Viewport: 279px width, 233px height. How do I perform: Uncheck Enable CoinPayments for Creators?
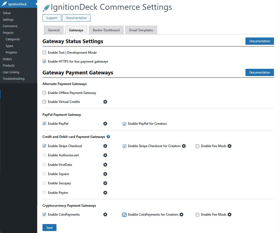[x=124, y=215]
